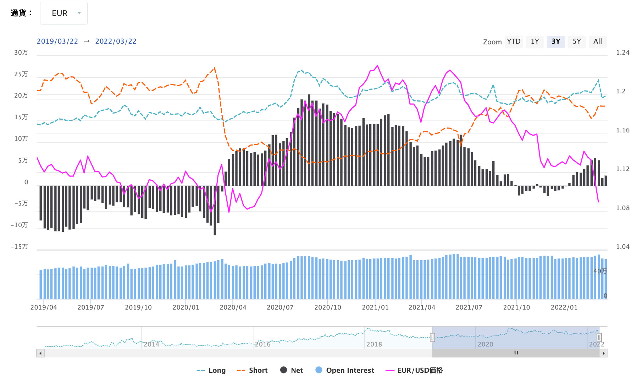The height and width of the screenshot is (382, 642).
Task: Click the navigator scrollbar thumb
Action: 516,353
